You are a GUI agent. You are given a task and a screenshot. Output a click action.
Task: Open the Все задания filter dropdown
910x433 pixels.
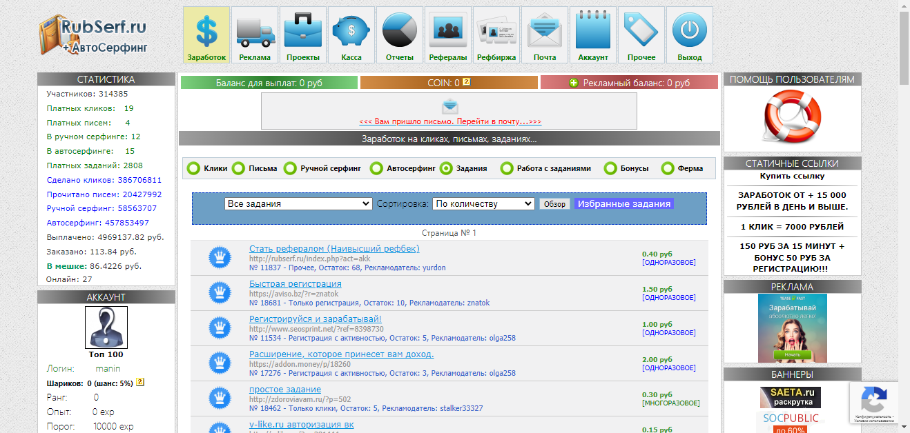299,204
